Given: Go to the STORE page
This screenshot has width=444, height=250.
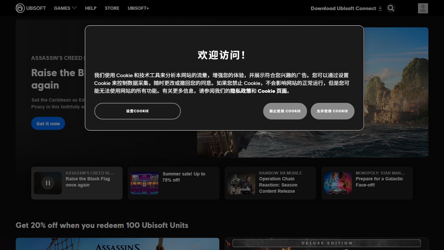Looking at the screenshot, I should [112, 8].
